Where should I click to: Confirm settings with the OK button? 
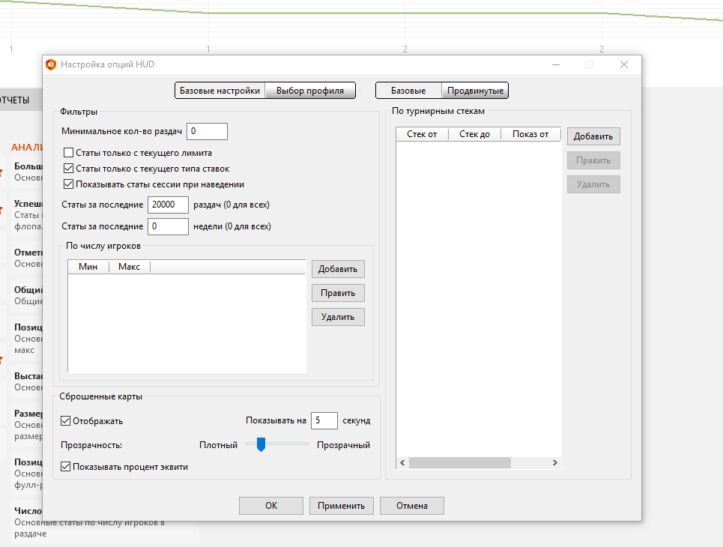[270, 505]
